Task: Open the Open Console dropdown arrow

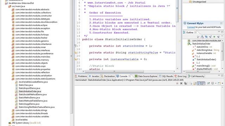Action: [x=223, y=83]
